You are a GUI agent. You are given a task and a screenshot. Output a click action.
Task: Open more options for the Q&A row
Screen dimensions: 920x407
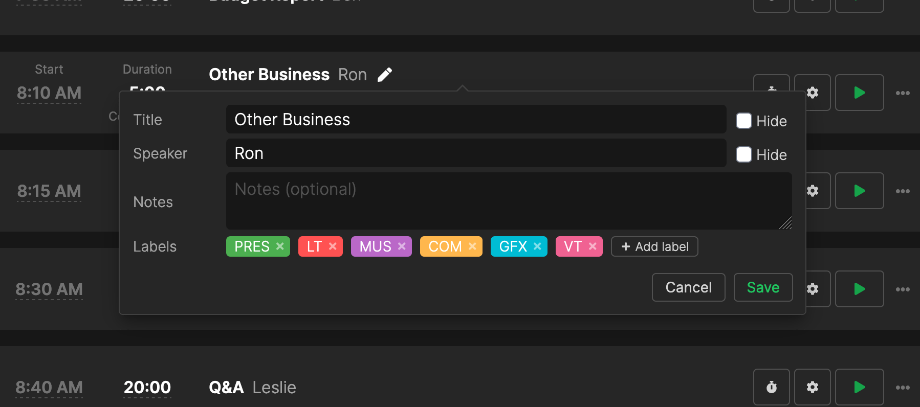[903, 388]
